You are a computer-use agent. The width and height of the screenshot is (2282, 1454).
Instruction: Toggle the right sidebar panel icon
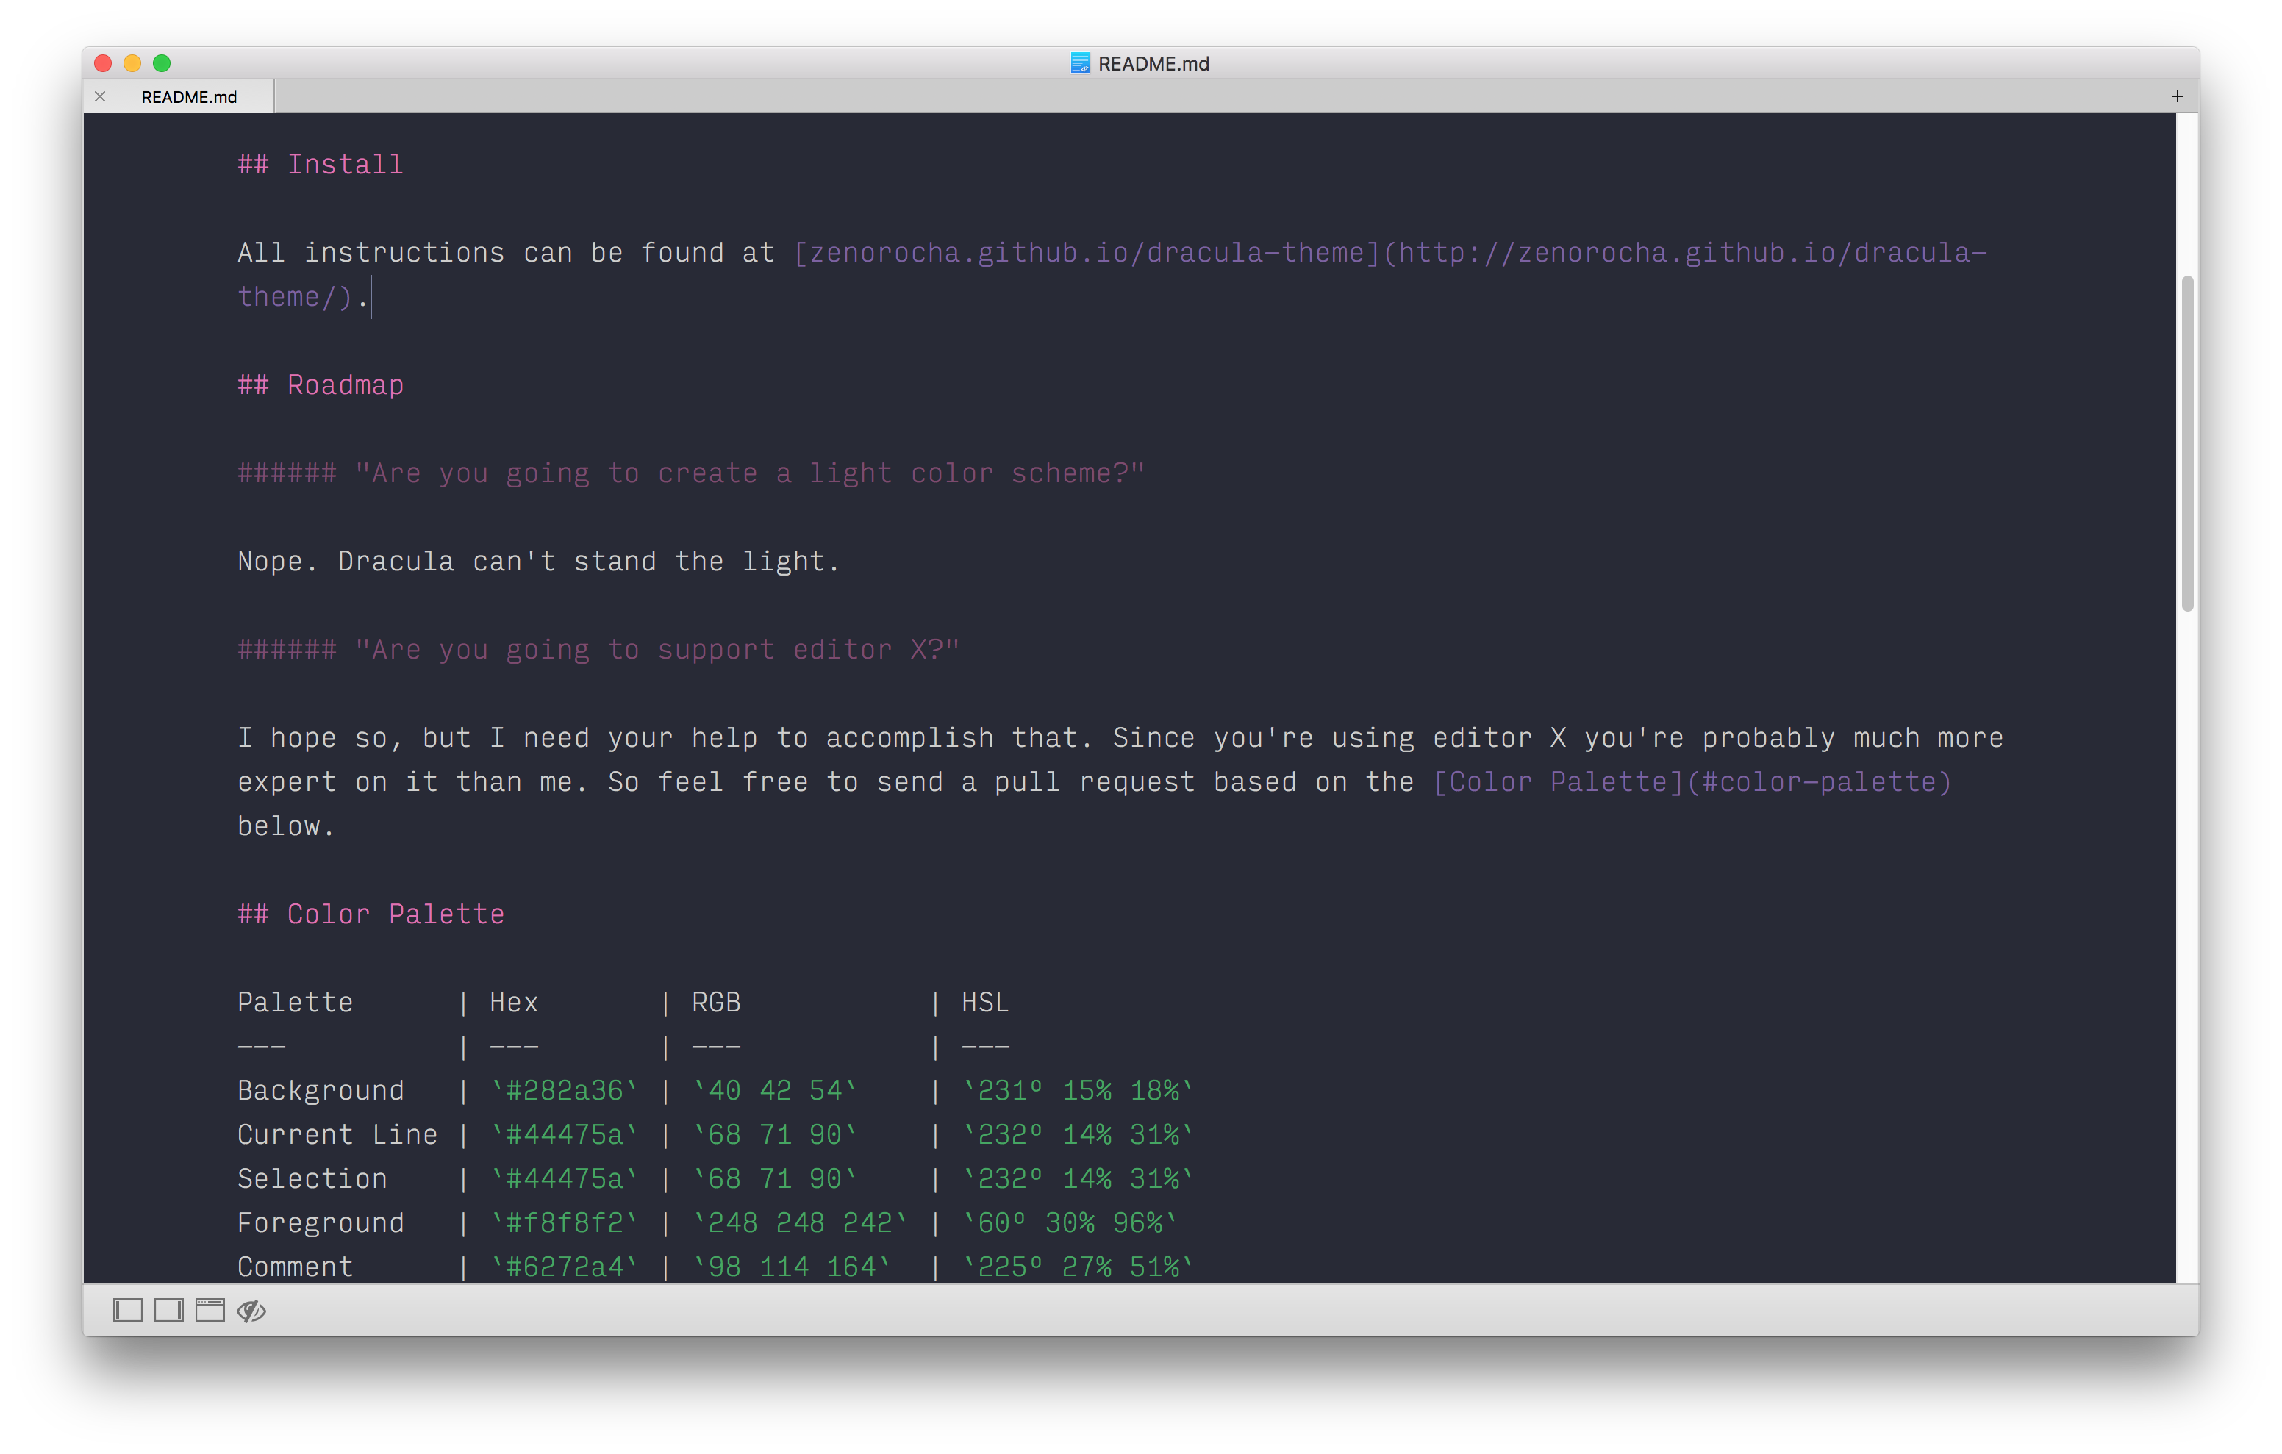click(x=168, y=1310)
